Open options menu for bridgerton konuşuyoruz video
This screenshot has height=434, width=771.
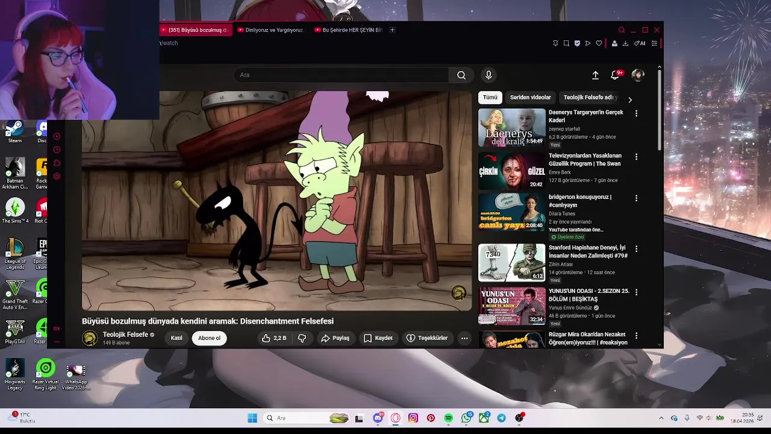click(636, 198)
